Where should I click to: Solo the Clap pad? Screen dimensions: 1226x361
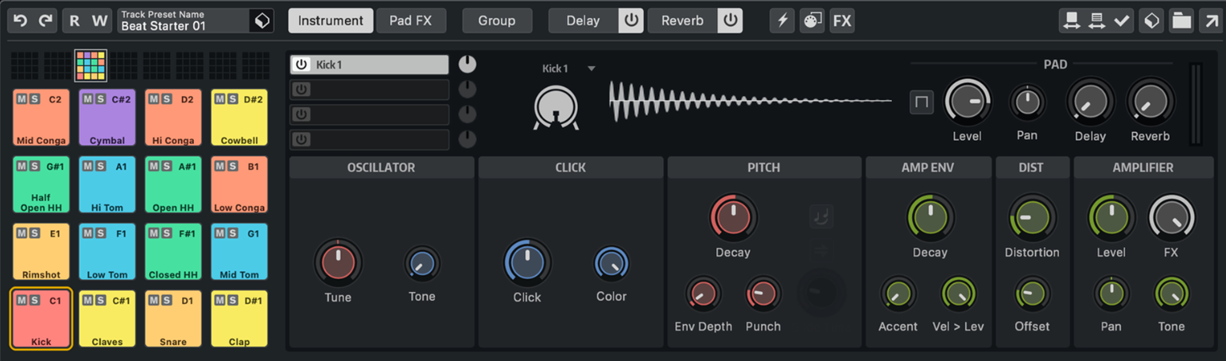click(232, 300)
